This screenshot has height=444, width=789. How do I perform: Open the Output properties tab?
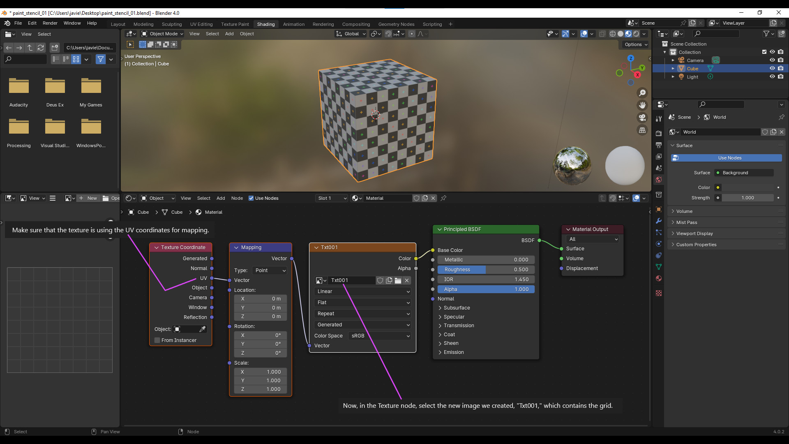pyautogui.click(x=659, y=145)
